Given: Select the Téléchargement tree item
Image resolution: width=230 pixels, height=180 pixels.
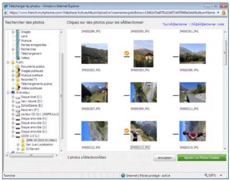Looking at the screenshot, I should tap(31, 54).
